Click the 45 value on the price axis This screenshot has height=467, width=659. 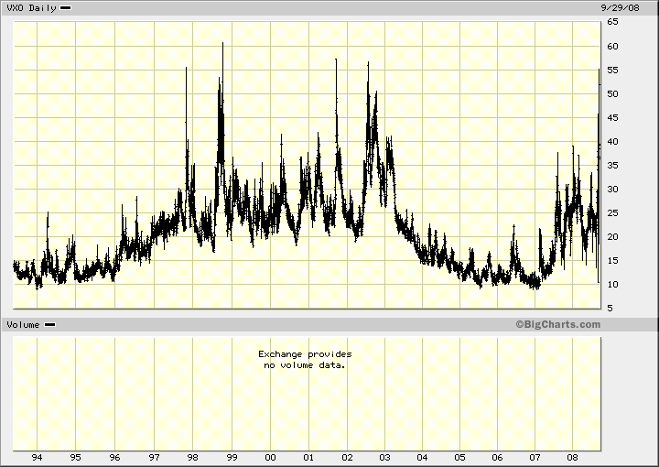coord(612,118)
